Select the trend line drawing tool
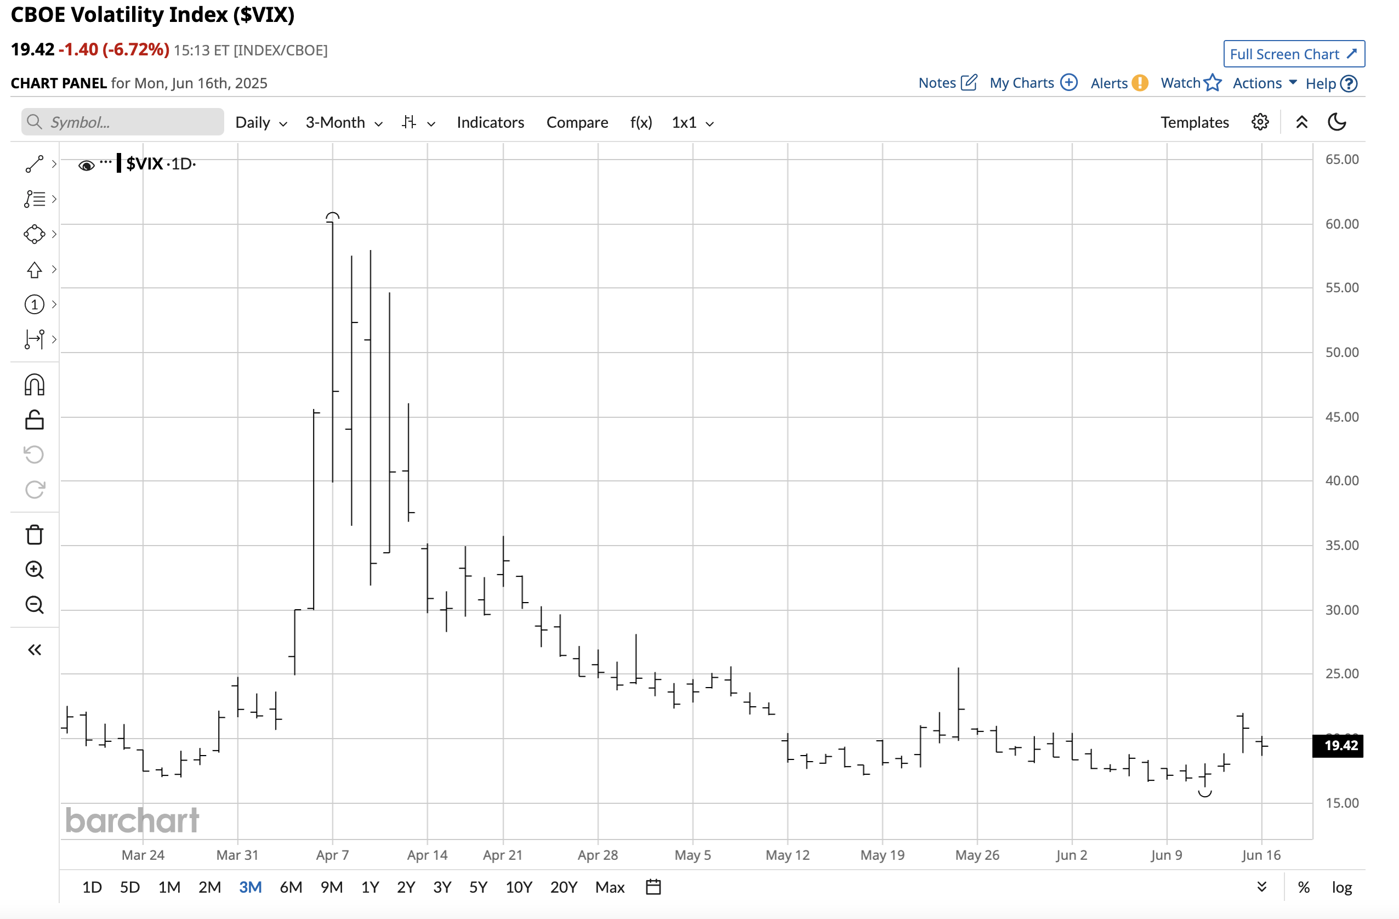1399x919 pixels. click(x=34, y=164)
